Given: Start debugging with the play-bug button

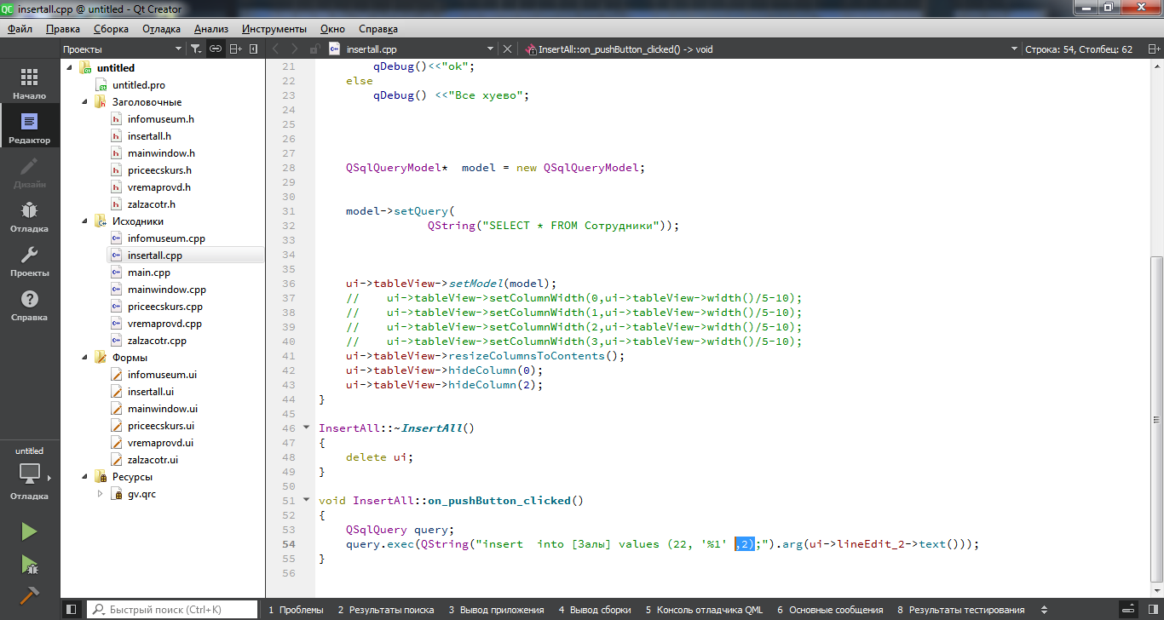Looking at the screenshot, I should pos(29,564).
